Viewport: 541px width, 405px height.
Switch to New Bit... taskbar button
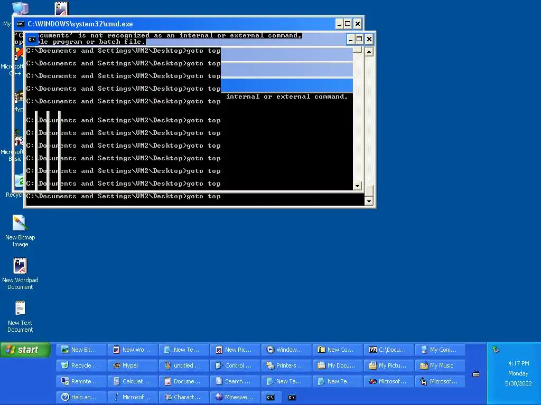81,350
